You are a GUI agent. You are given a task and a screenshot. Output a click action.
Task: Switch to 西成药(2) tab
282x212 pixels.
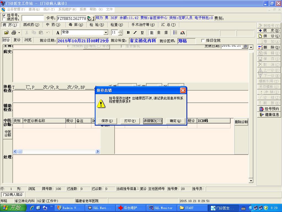tap(31, 25)
